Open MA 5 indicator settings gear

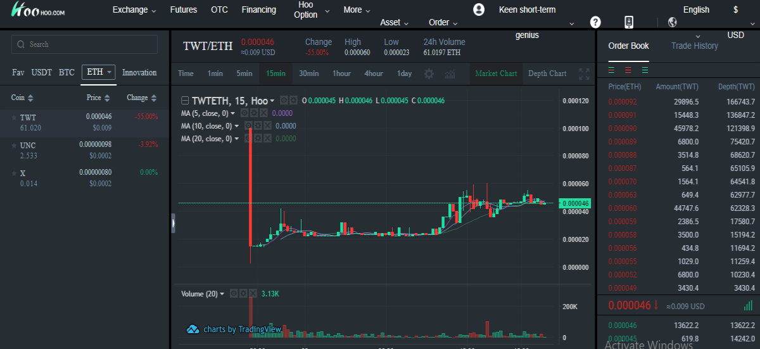tap(254, 113)
